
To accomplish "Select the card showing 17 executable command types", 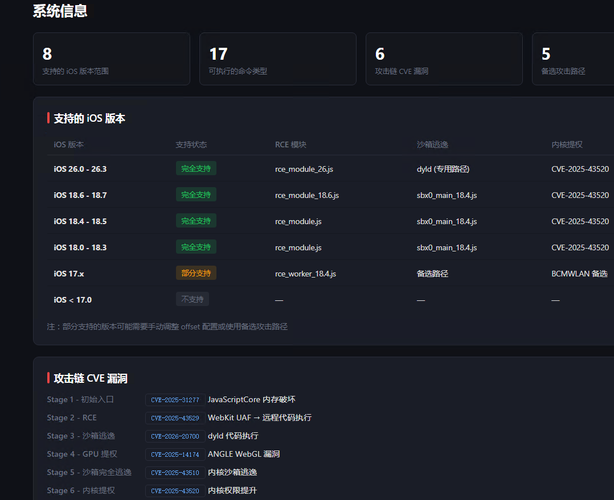I will click(277, 59).
